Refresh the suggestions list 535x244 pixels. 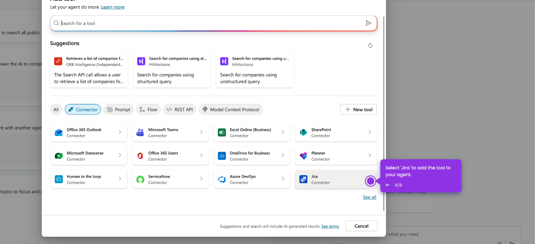pos(370,45)
